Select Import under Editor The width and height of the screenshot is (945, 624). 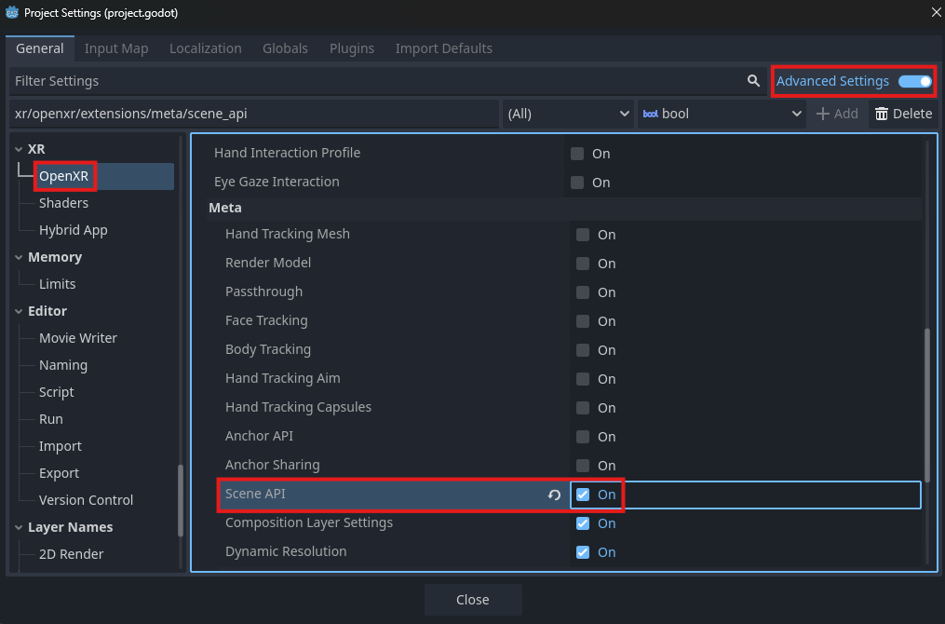click(61, 447)
